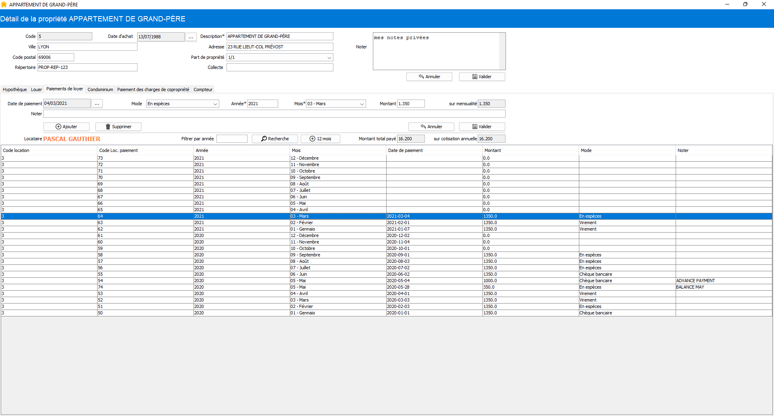Click Annuler in the payment form
Image resolution: width=774 pixels, height=416 pixels.
[431, 127]
